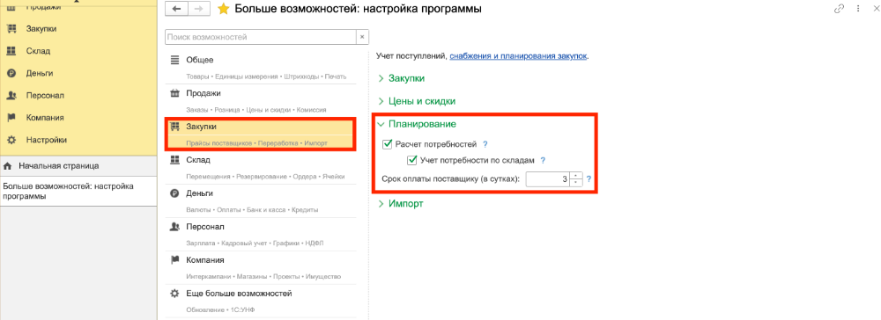The width and height of the screenshot is (881, 320).
Task: Click the forward arrow navigation button
Action: click(x=198, y=9)
